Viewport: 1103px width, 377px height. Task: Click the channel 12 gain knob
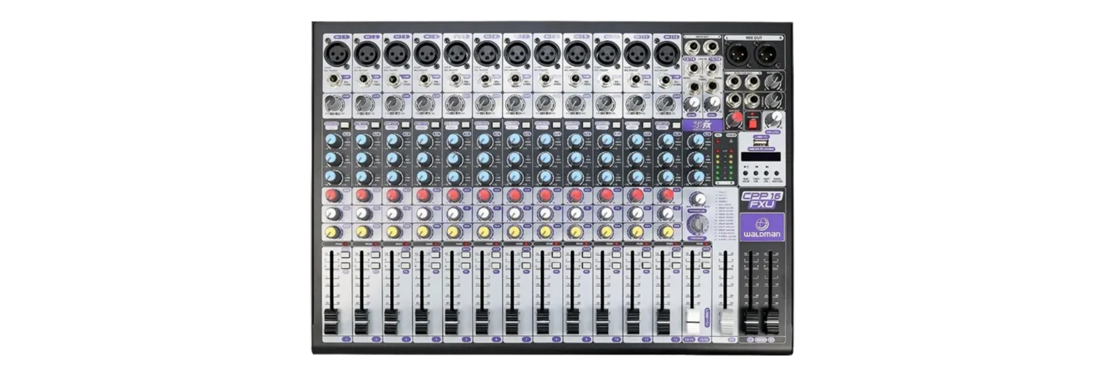[x=665, y=104]
